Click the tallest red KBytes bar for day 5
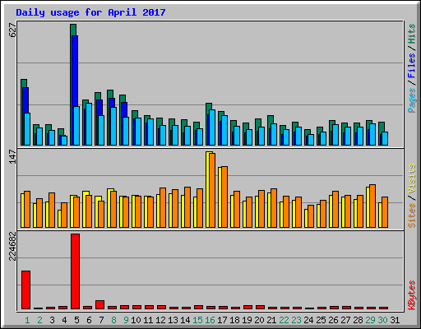The height and width of the screenshot is (329, 421). coord(75,271)
